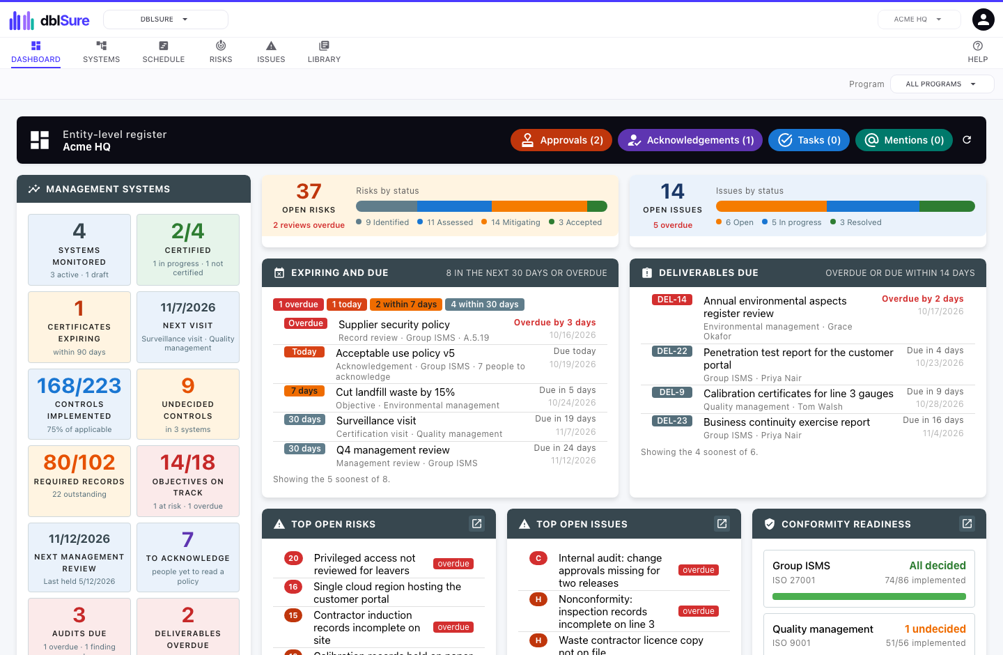Open Conformity Readiness external link icon

(x=967, y=523)
